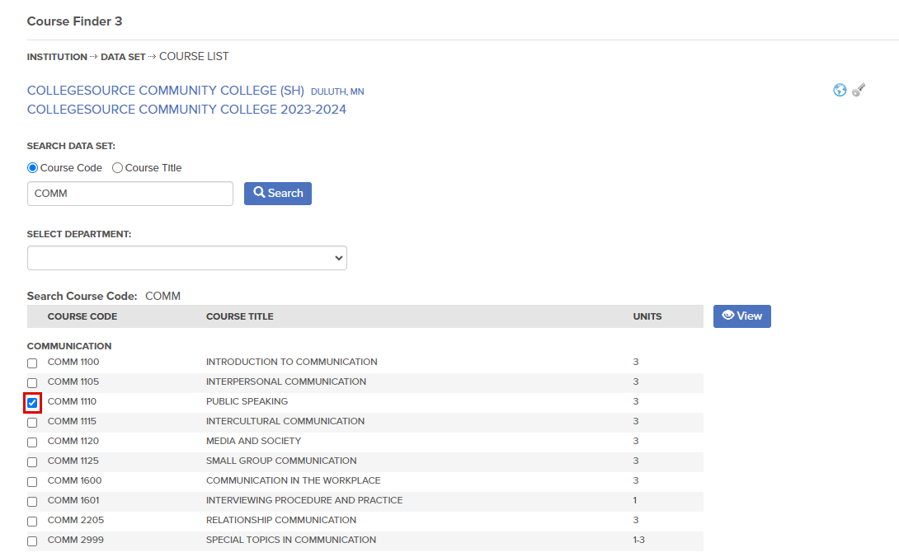Viewport: 899px width, 557px height.
Task: Click the COURSE CODE column header
Action: [x=82, y=316]
